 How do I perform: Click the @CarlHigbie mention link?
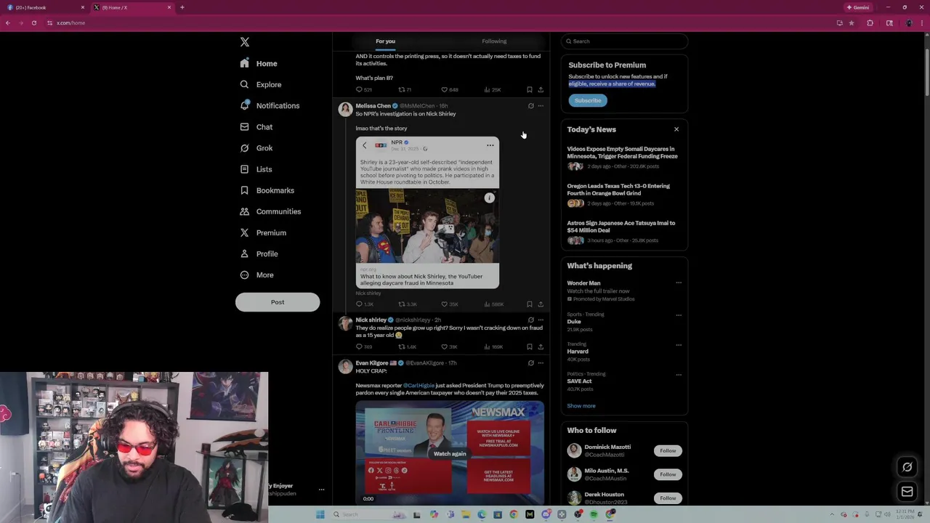tap(418, 386)
